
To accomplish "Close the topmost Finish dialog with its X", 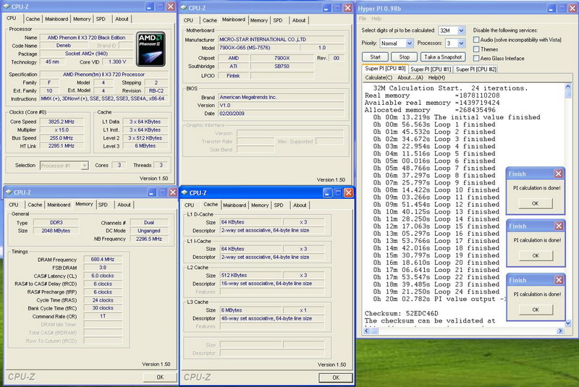I will click(558, 174).
